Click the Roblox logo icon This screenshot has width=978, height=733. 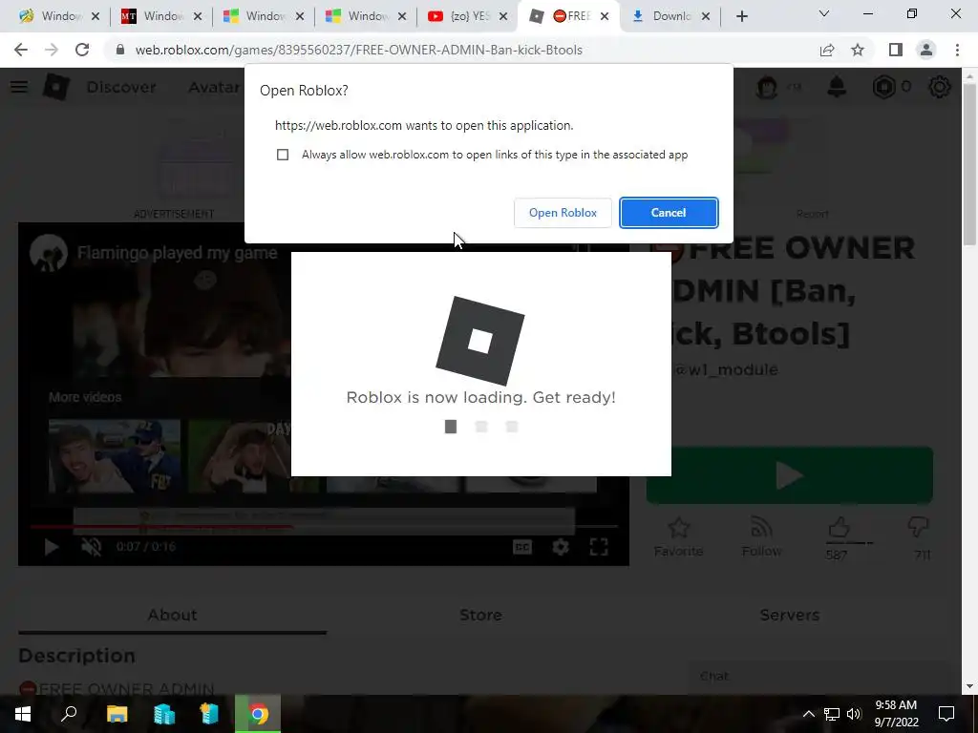tap(56, 87)
